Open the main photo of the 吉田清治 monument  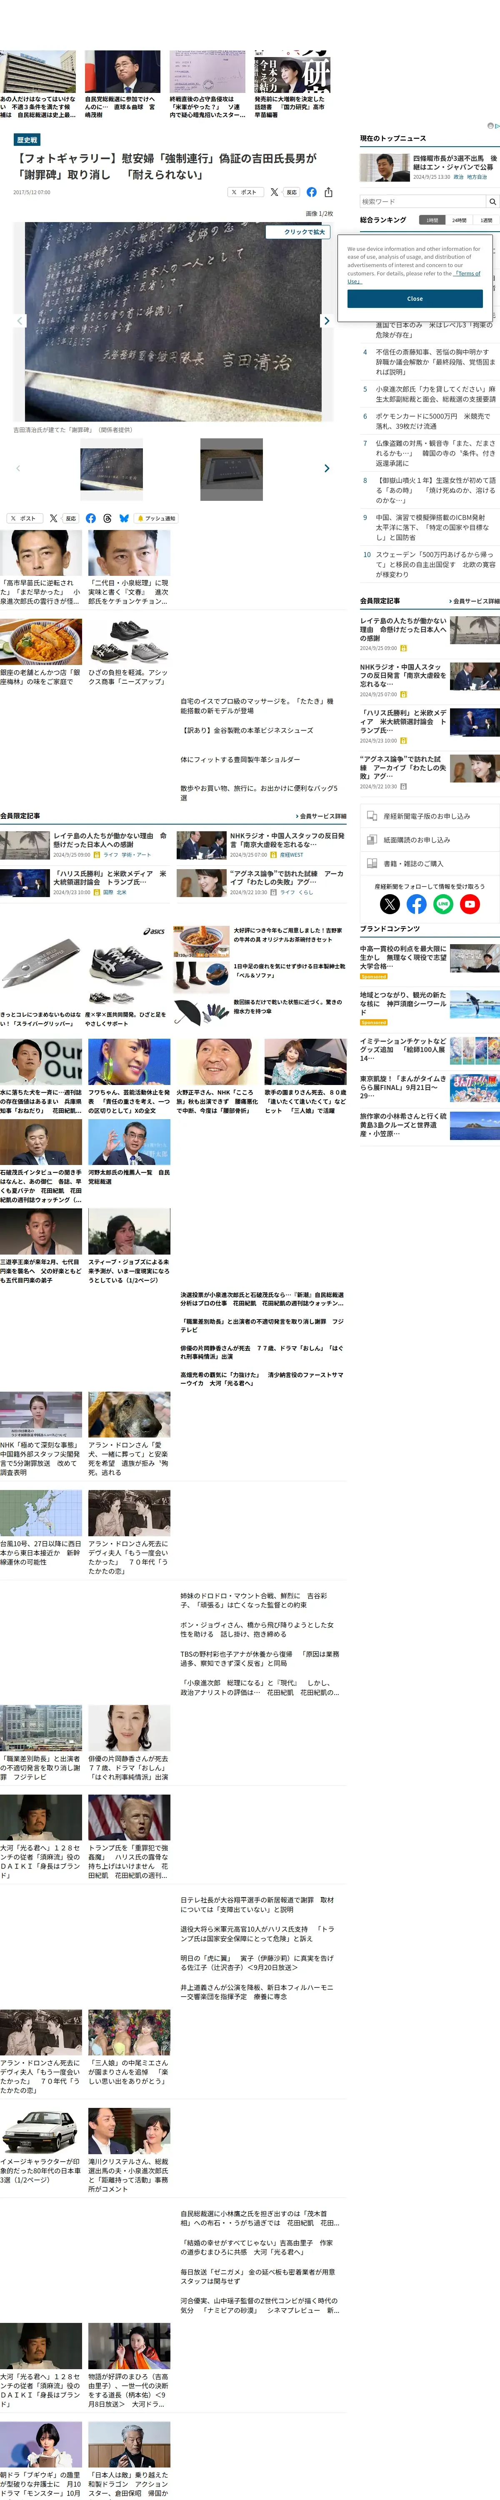tap(173, 321)
